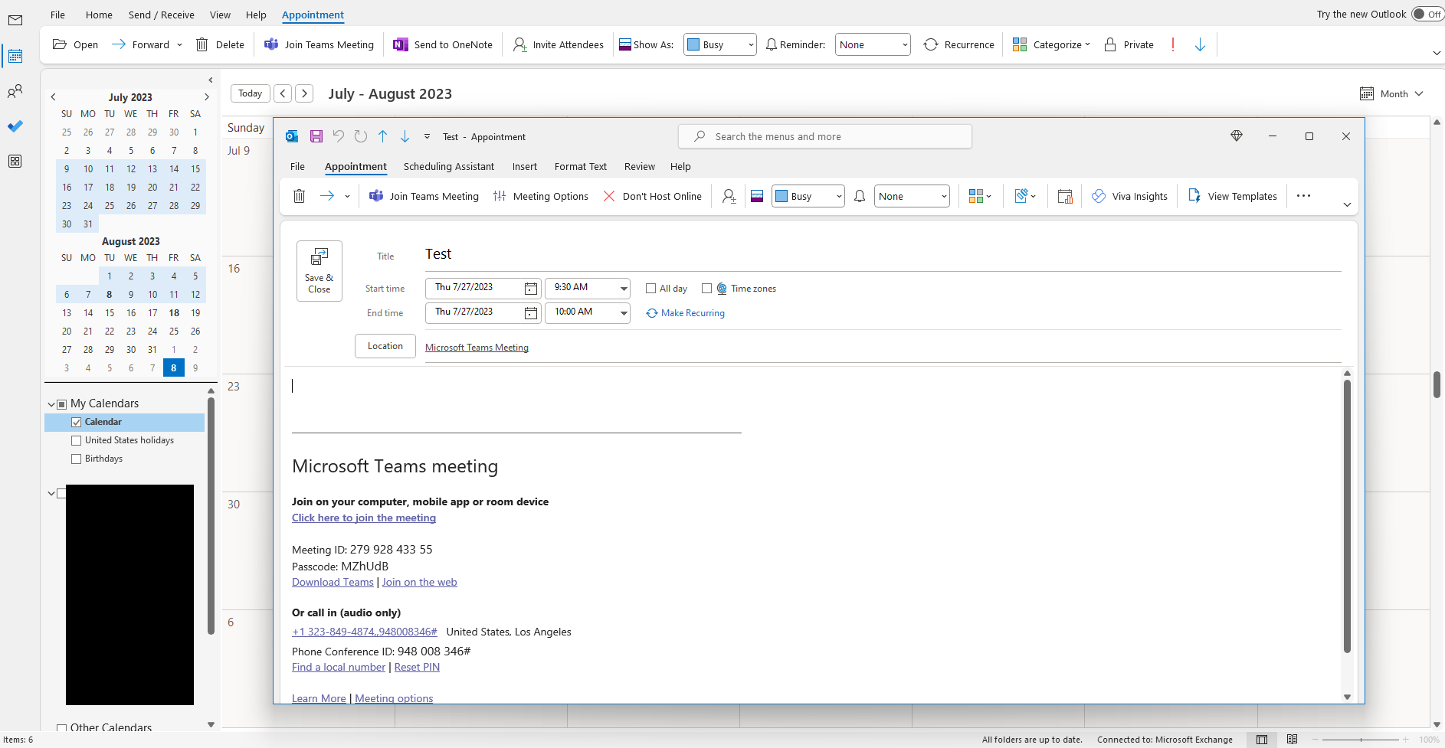Open the To Do checkmark icon

[15, 126]
